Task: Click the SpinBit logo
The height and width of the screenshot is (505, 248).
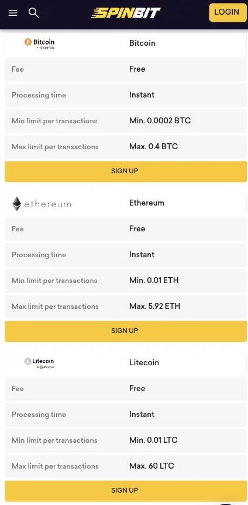Action: pos(126,13)
